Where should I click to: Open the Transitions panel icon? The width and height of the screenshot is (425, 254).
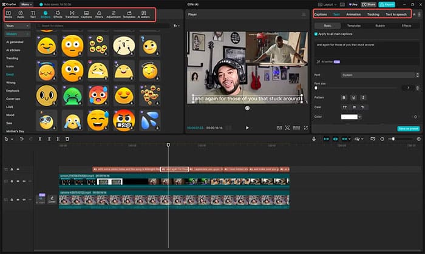[x=72, y=15]
